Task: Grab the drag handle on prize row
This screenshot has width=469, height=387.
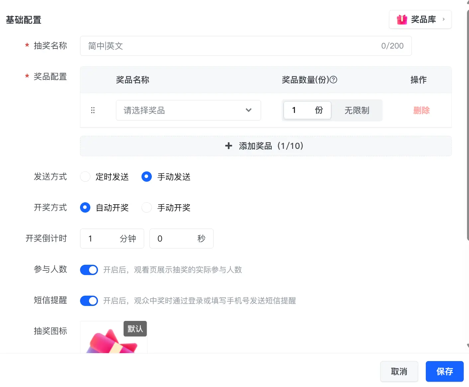Action: tap(93, 110)
